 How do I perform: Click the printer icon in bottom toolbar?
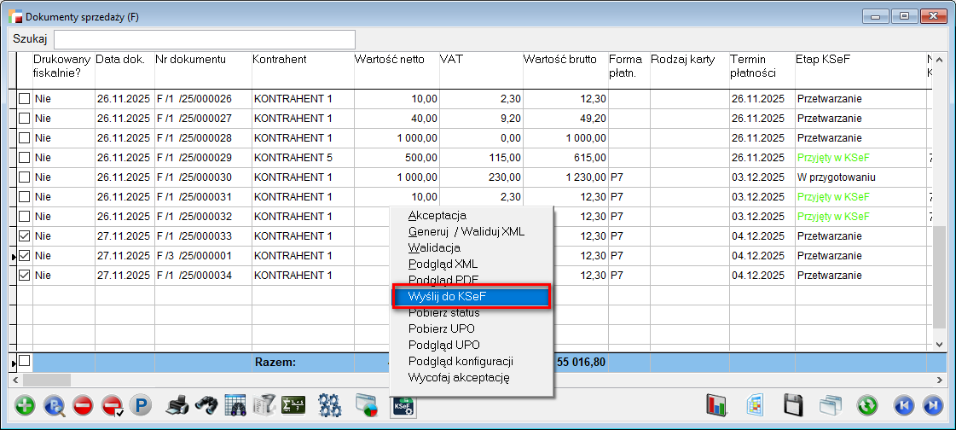click(177, 405)
